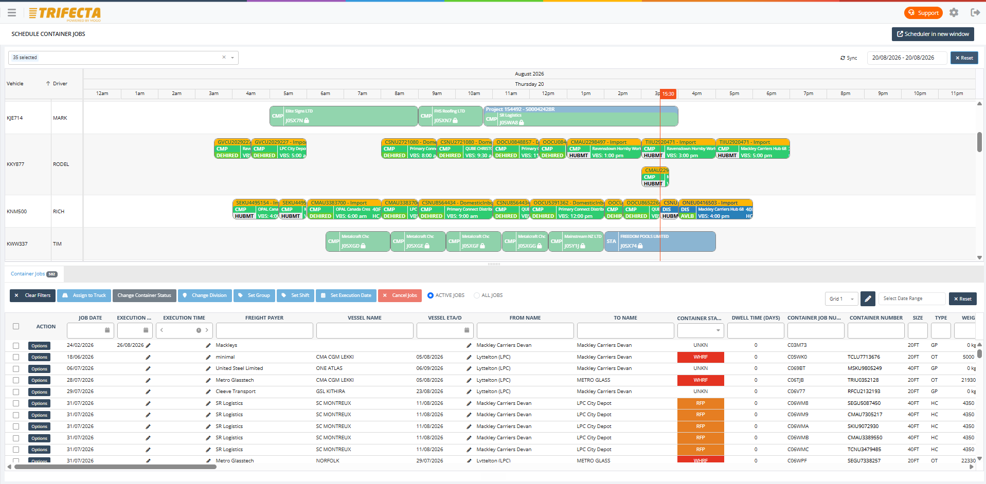Click Change Container Status
This screenshot has height=484, width=986.
click(144, 295)
